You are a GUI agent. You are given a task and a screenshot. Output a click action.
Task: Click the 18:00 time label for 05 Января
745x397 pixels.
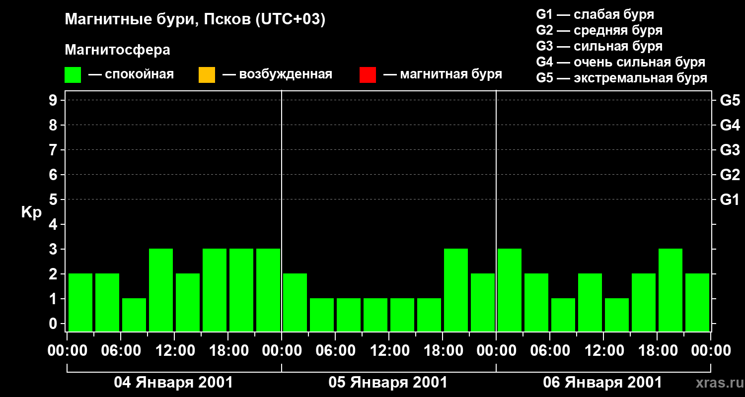[x=443, y=351]
